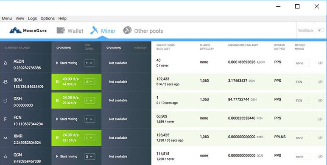Image resolution: width=327 pixels, height=165 pixels.
Task: Open the View menu
Action: 20,18
